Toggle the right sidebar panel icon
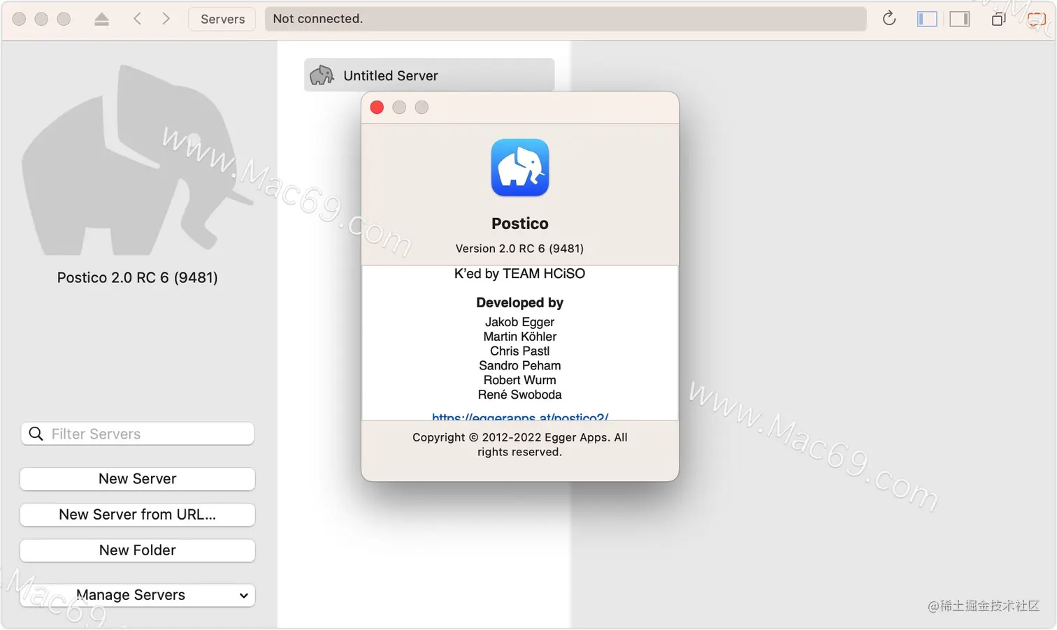This screenshot has width=1057, height=630. (x=960, y=19)
